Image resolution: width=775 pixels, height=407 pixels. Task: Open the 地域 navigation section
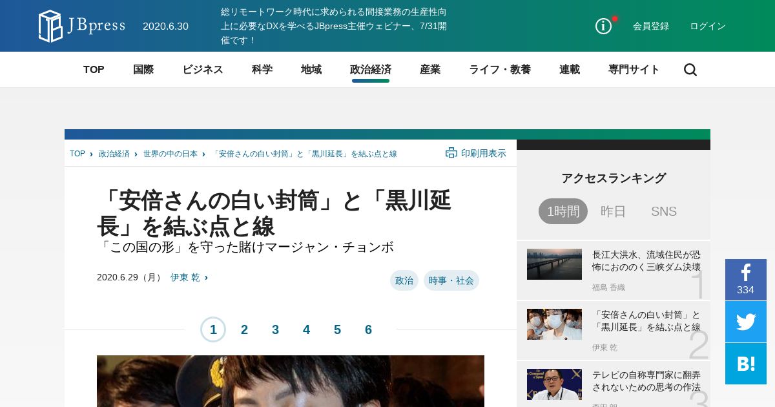coord(311,70)
